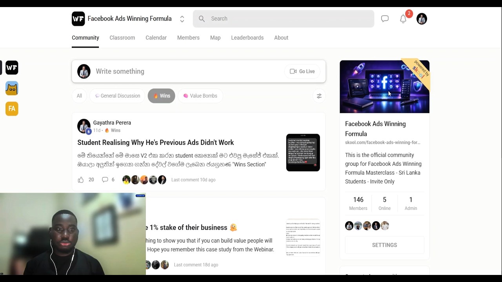Click the search magnifier icon
This screenshot has width=502, height=282.
202,18
